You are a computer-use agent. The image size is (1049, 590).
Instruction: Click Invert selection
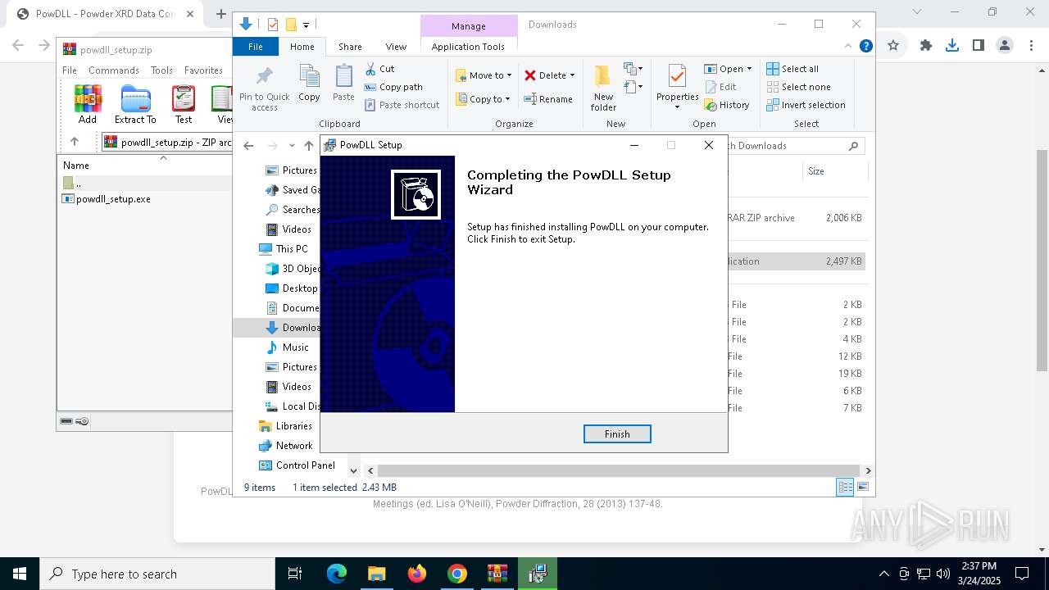(x=806, y=105)
